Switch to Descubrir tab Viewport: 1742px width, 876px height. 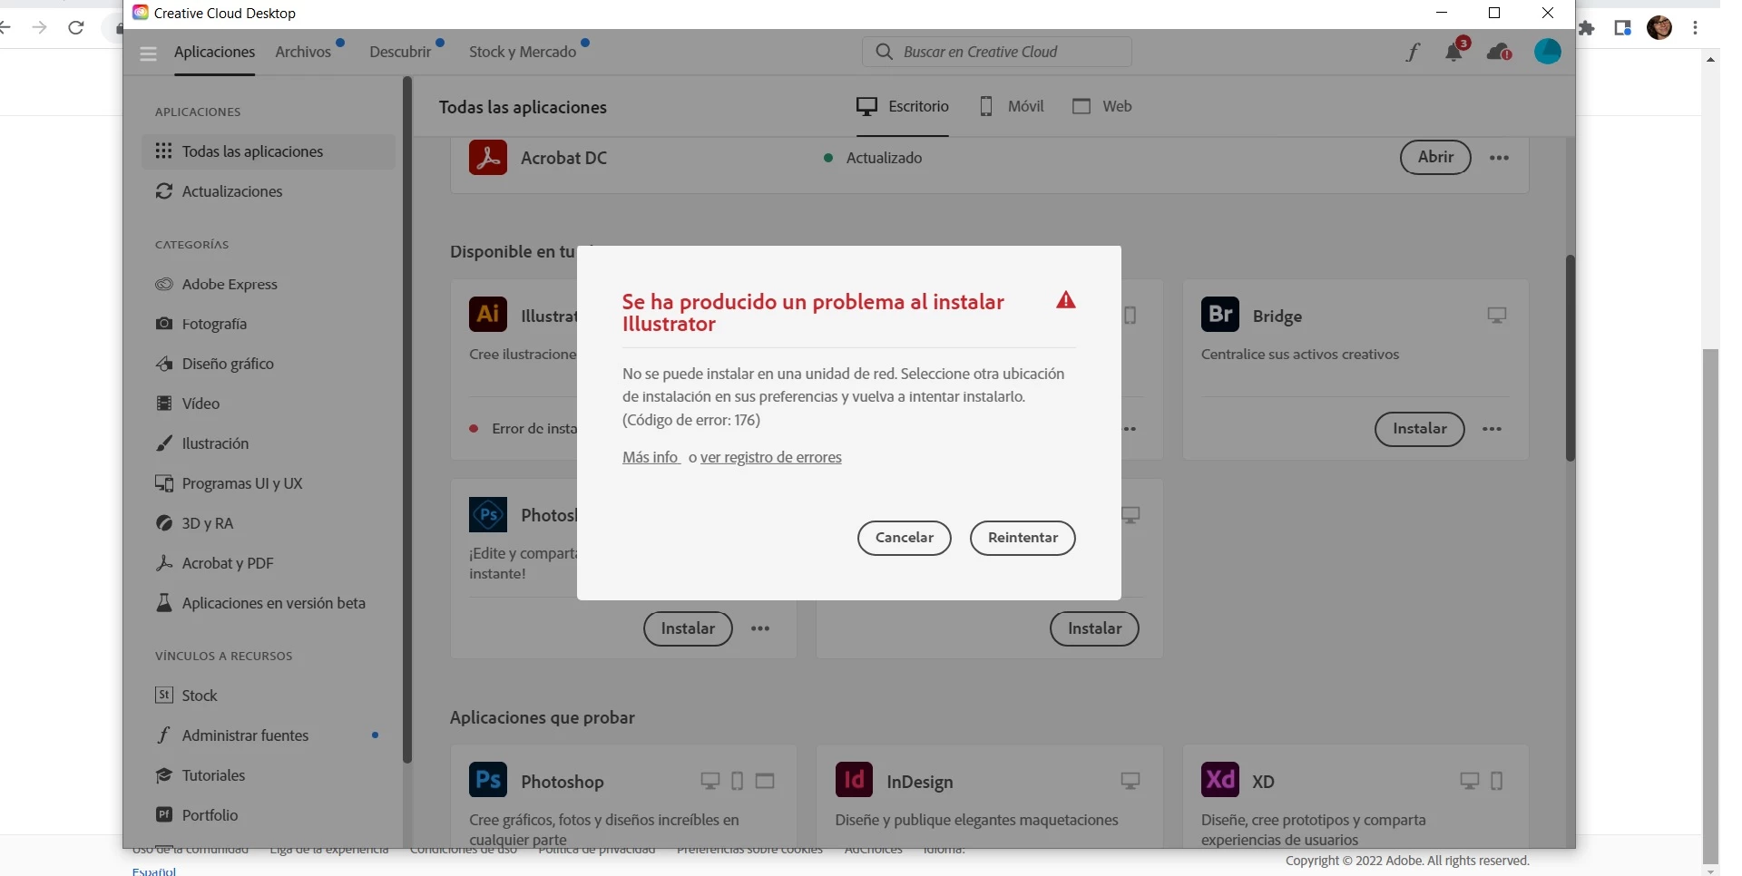400,52
